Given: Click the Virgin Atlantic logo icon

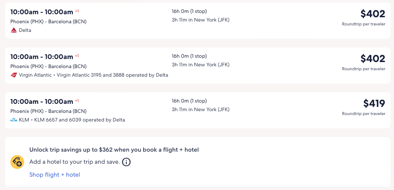Looking at the screenshot, I should click(13, 75).
